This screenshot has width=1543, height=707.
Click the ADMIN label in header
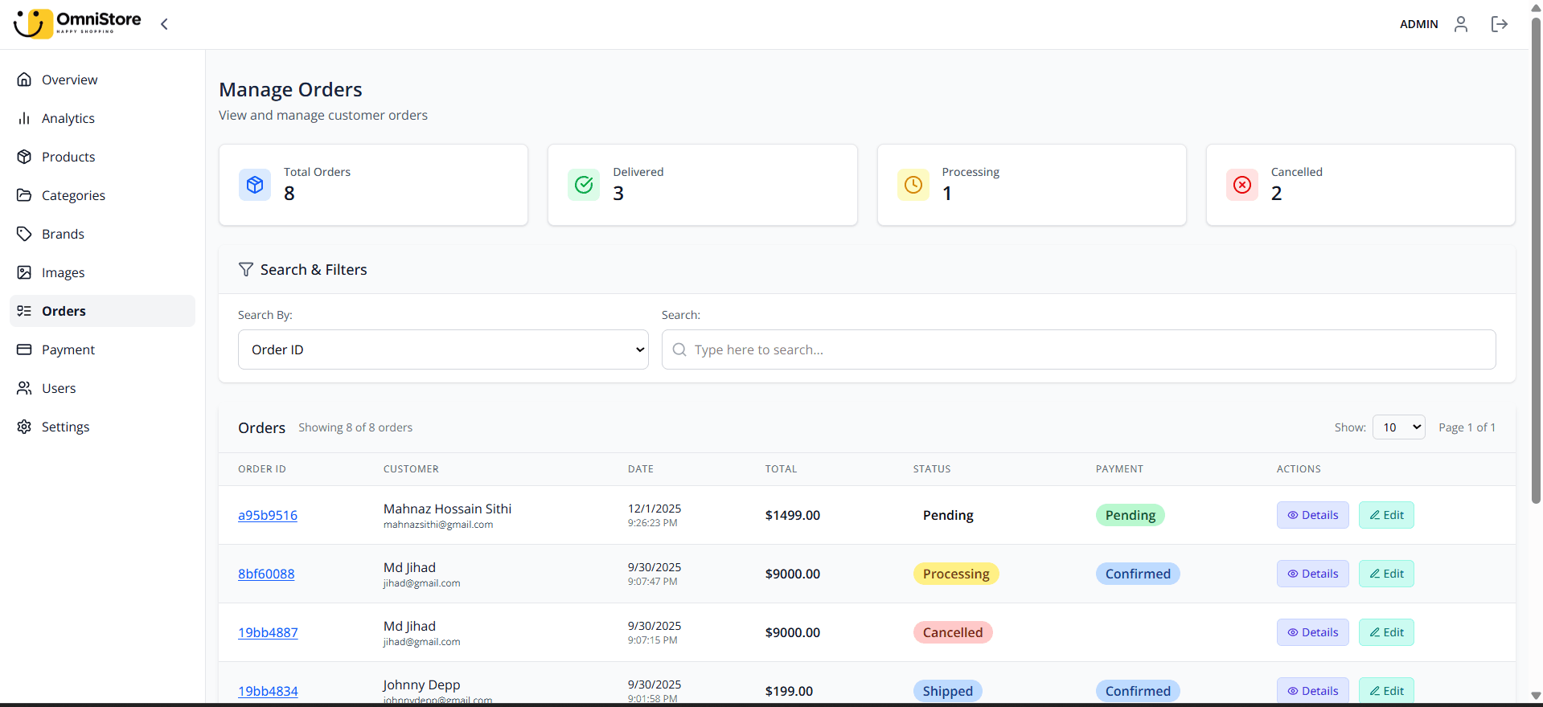pyautogui.click(x=1418, y=24)
